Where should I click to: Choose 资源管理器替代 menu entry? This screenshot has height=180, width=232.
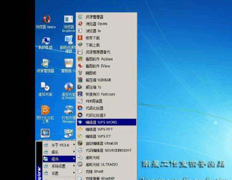pyautogui.click(x=107, y=52)
